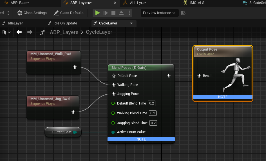Click the Result input pin on Output Pose
This screenshot has height=161, width=266.
pos(199,76)
